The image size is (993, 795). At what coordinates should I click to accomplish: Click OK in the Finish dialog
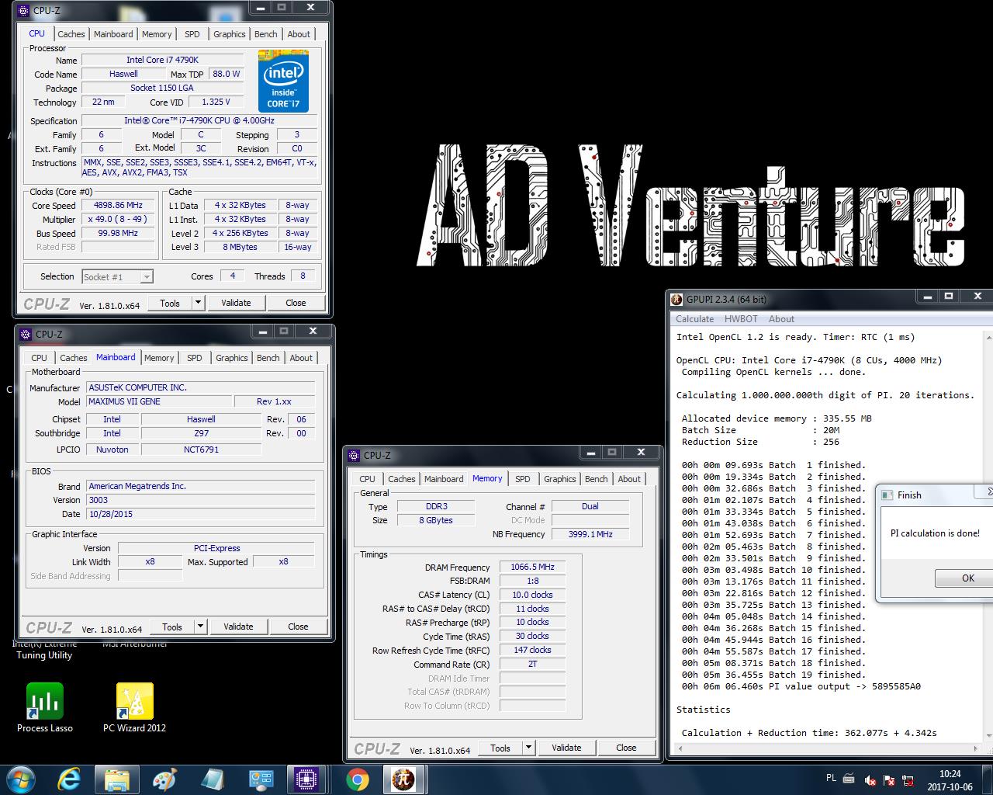click(966, 578)
